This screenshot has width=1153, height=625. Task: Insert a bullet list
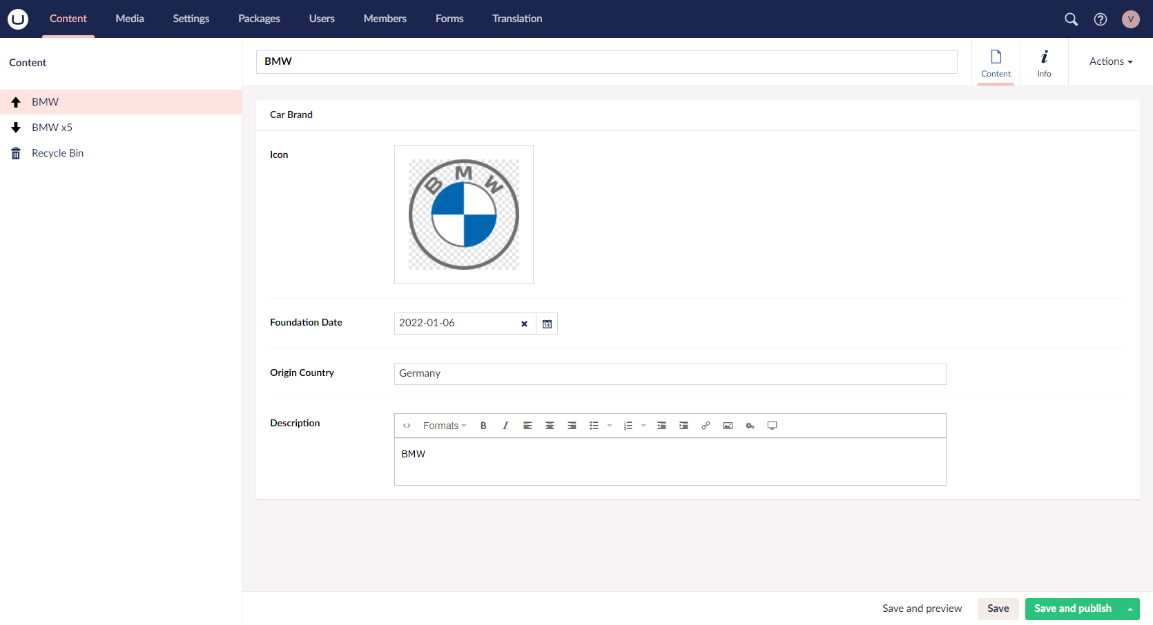point(594,426)
